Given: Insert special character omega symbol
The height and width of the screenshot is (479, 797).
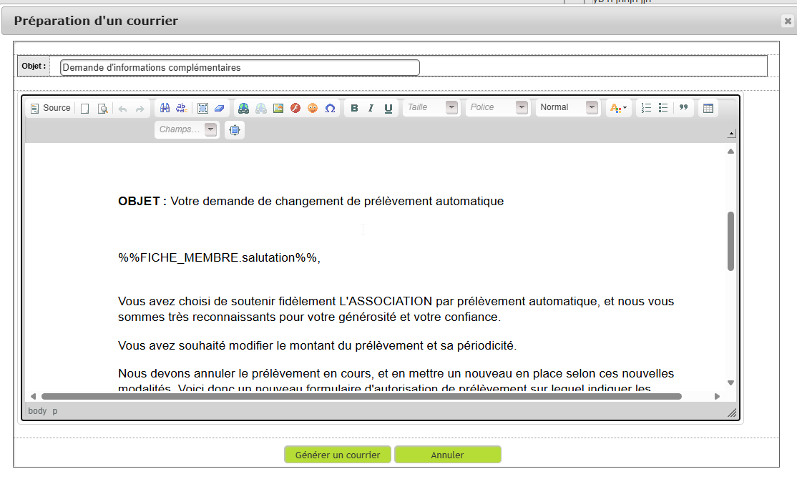Looking at the screenshot, I should 330,108.
